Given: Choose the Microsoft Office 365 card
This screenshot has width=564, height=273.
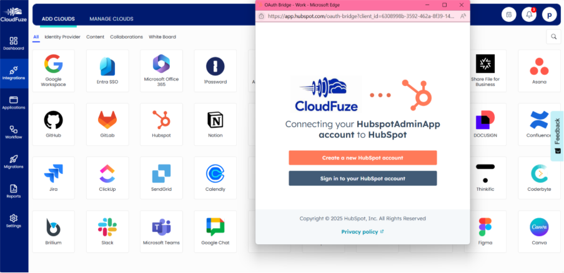Looking at the screenshot, I should pos(161,70).
